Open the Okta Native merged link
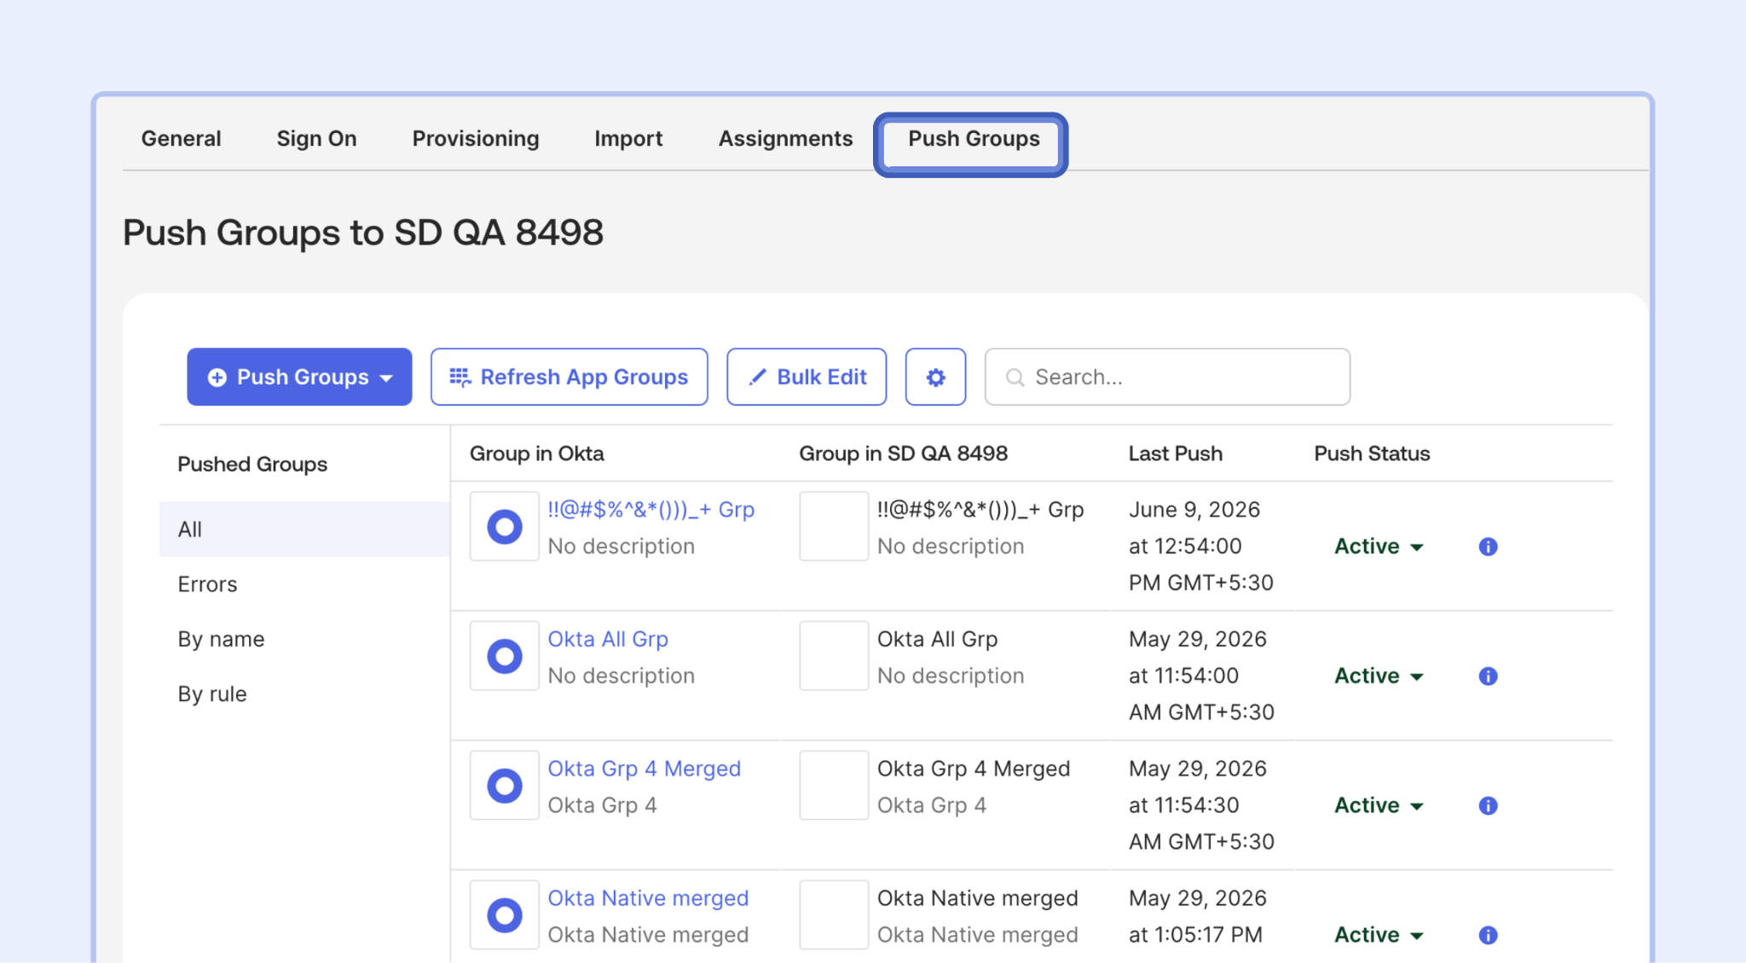 pyautogui.click(x=648, y=898)
